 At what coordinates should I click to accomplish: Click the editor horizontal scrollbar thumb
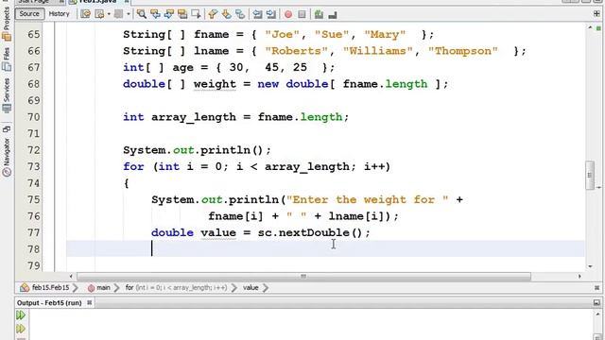tap(303, 277)
